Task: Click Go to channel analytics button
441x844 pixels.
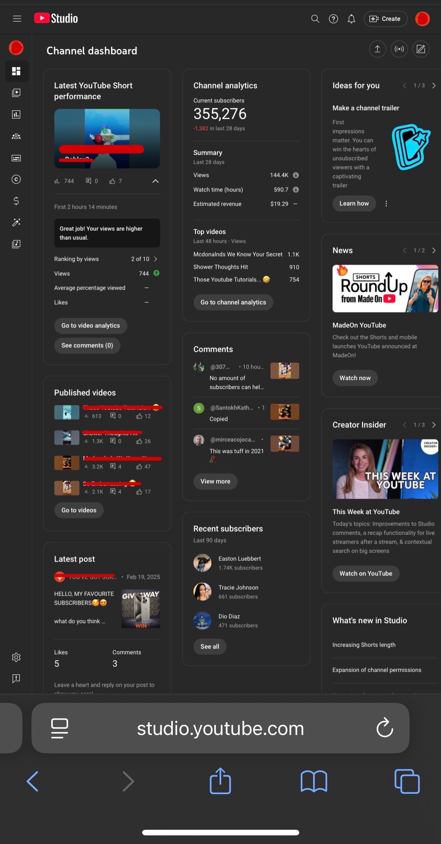Action: [x=233, y=302]
